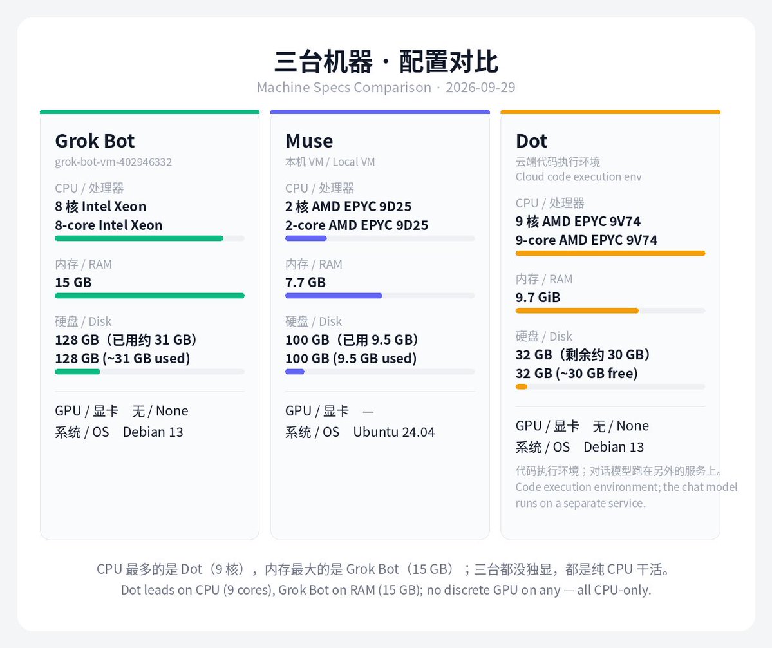Click the Muse RAM progress bar

pos(380,296)
